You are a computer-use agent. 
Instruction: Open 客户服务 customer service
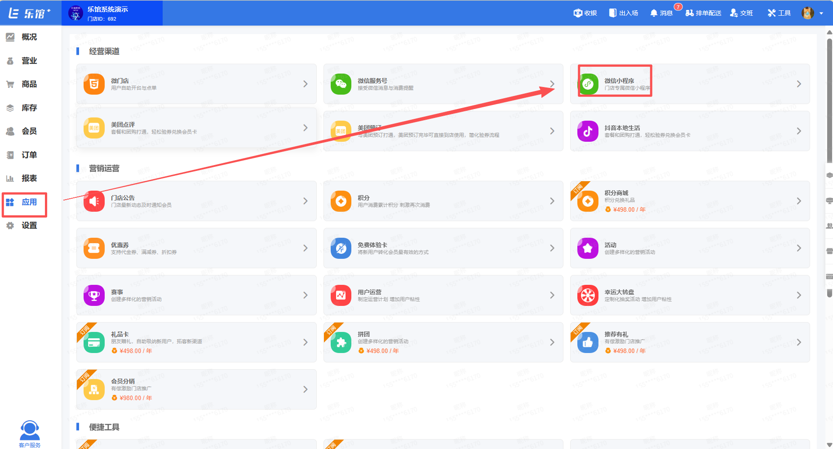pos(30,434)
